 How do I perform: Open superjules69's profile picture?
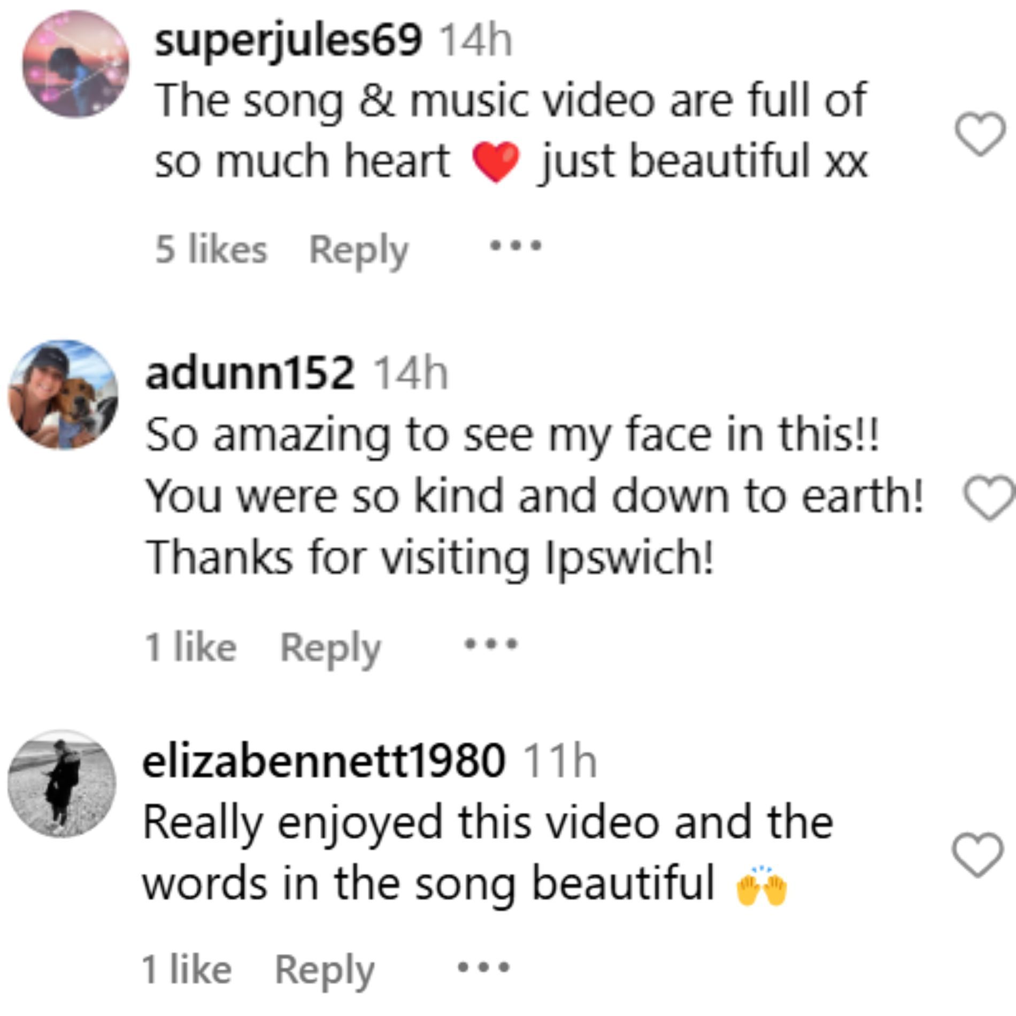pyautogui.click(x=75, y=64)
